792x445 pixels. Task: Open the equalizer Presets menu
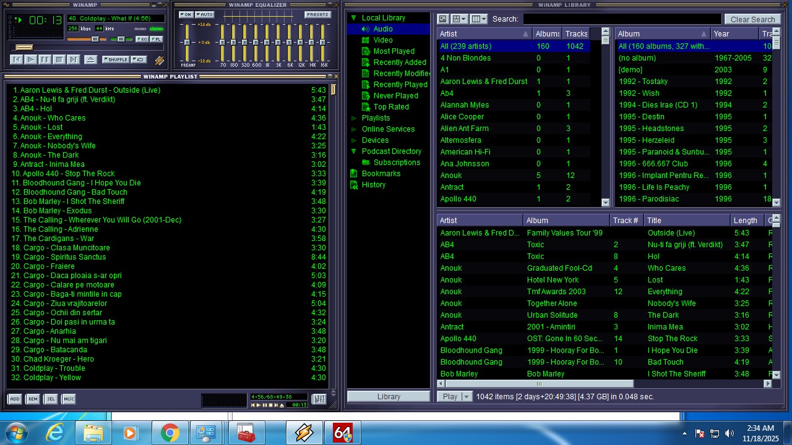pos(317,15)
